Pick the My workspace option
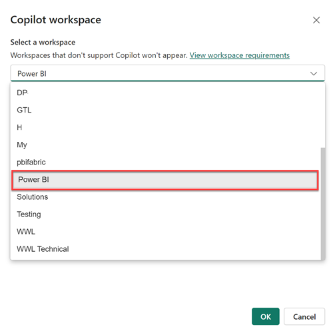The height and width of the screenshot is (333, 333). click(x=165, y=145)
